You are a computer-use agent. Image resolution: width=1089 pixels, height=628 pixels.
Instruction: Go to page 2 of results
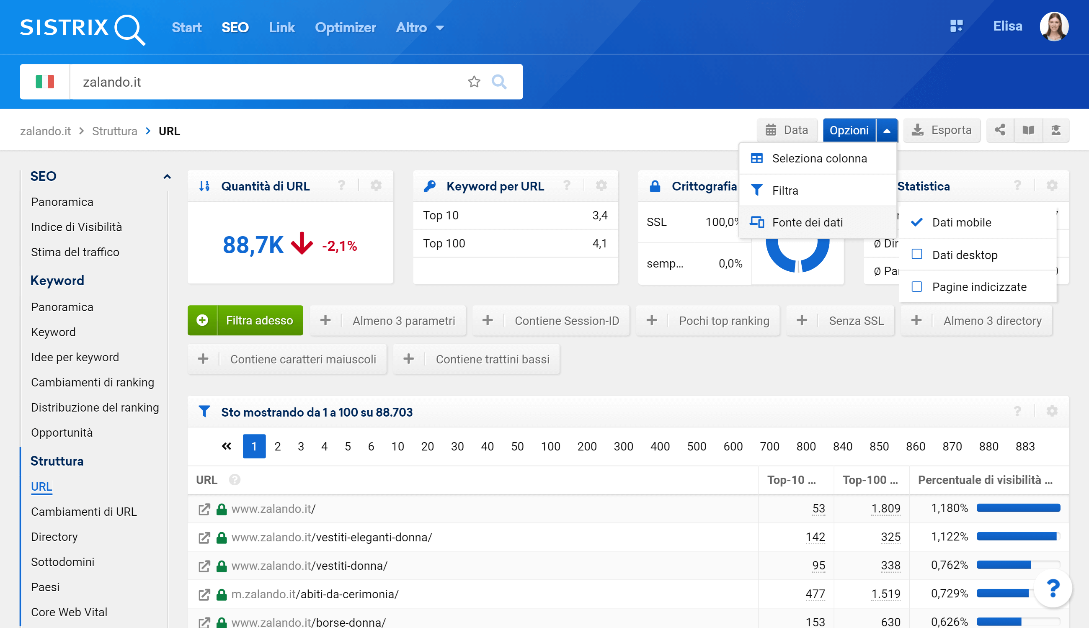(277, 446)
